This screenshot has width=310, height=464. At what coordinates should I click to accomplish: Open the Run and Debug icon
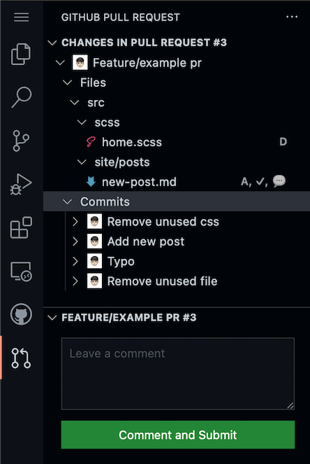(21, 184)
